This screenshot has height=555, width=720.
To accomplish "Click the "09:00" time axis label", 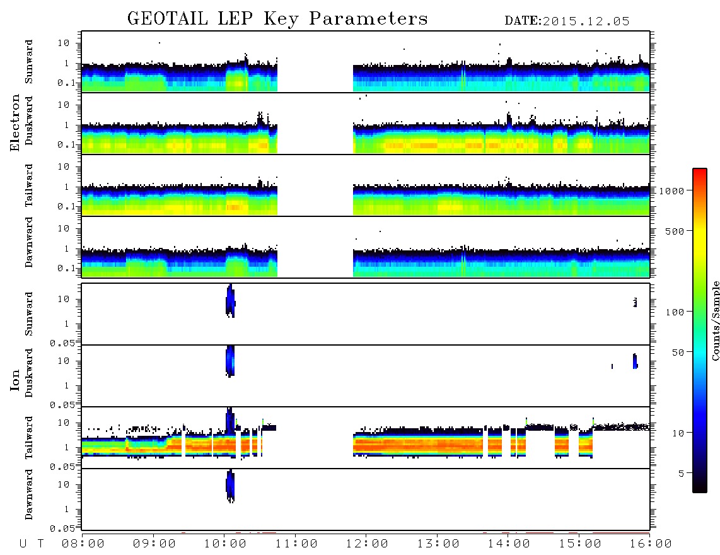I will point(154,544).
